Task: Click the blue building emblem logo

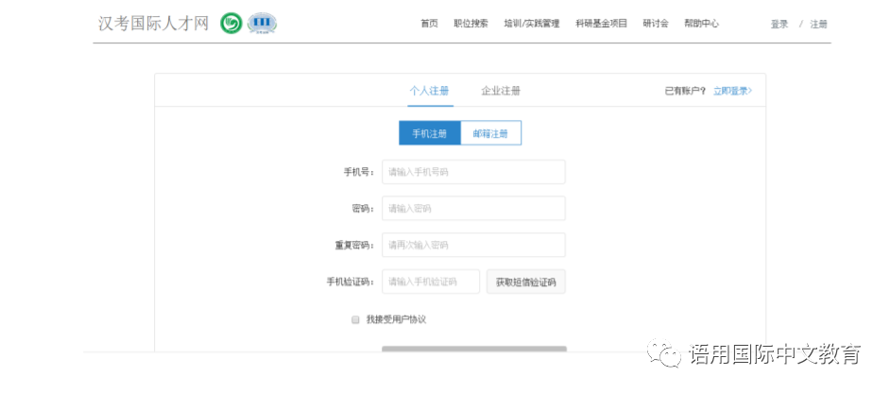Action: [x=263, y=24]
